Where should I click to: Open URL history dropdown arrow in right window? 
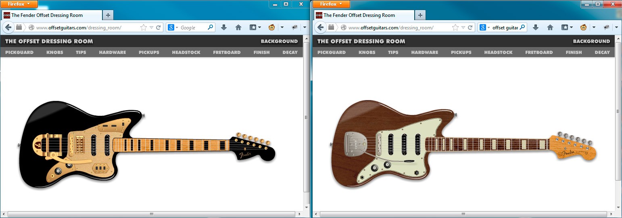click(463, 28)
